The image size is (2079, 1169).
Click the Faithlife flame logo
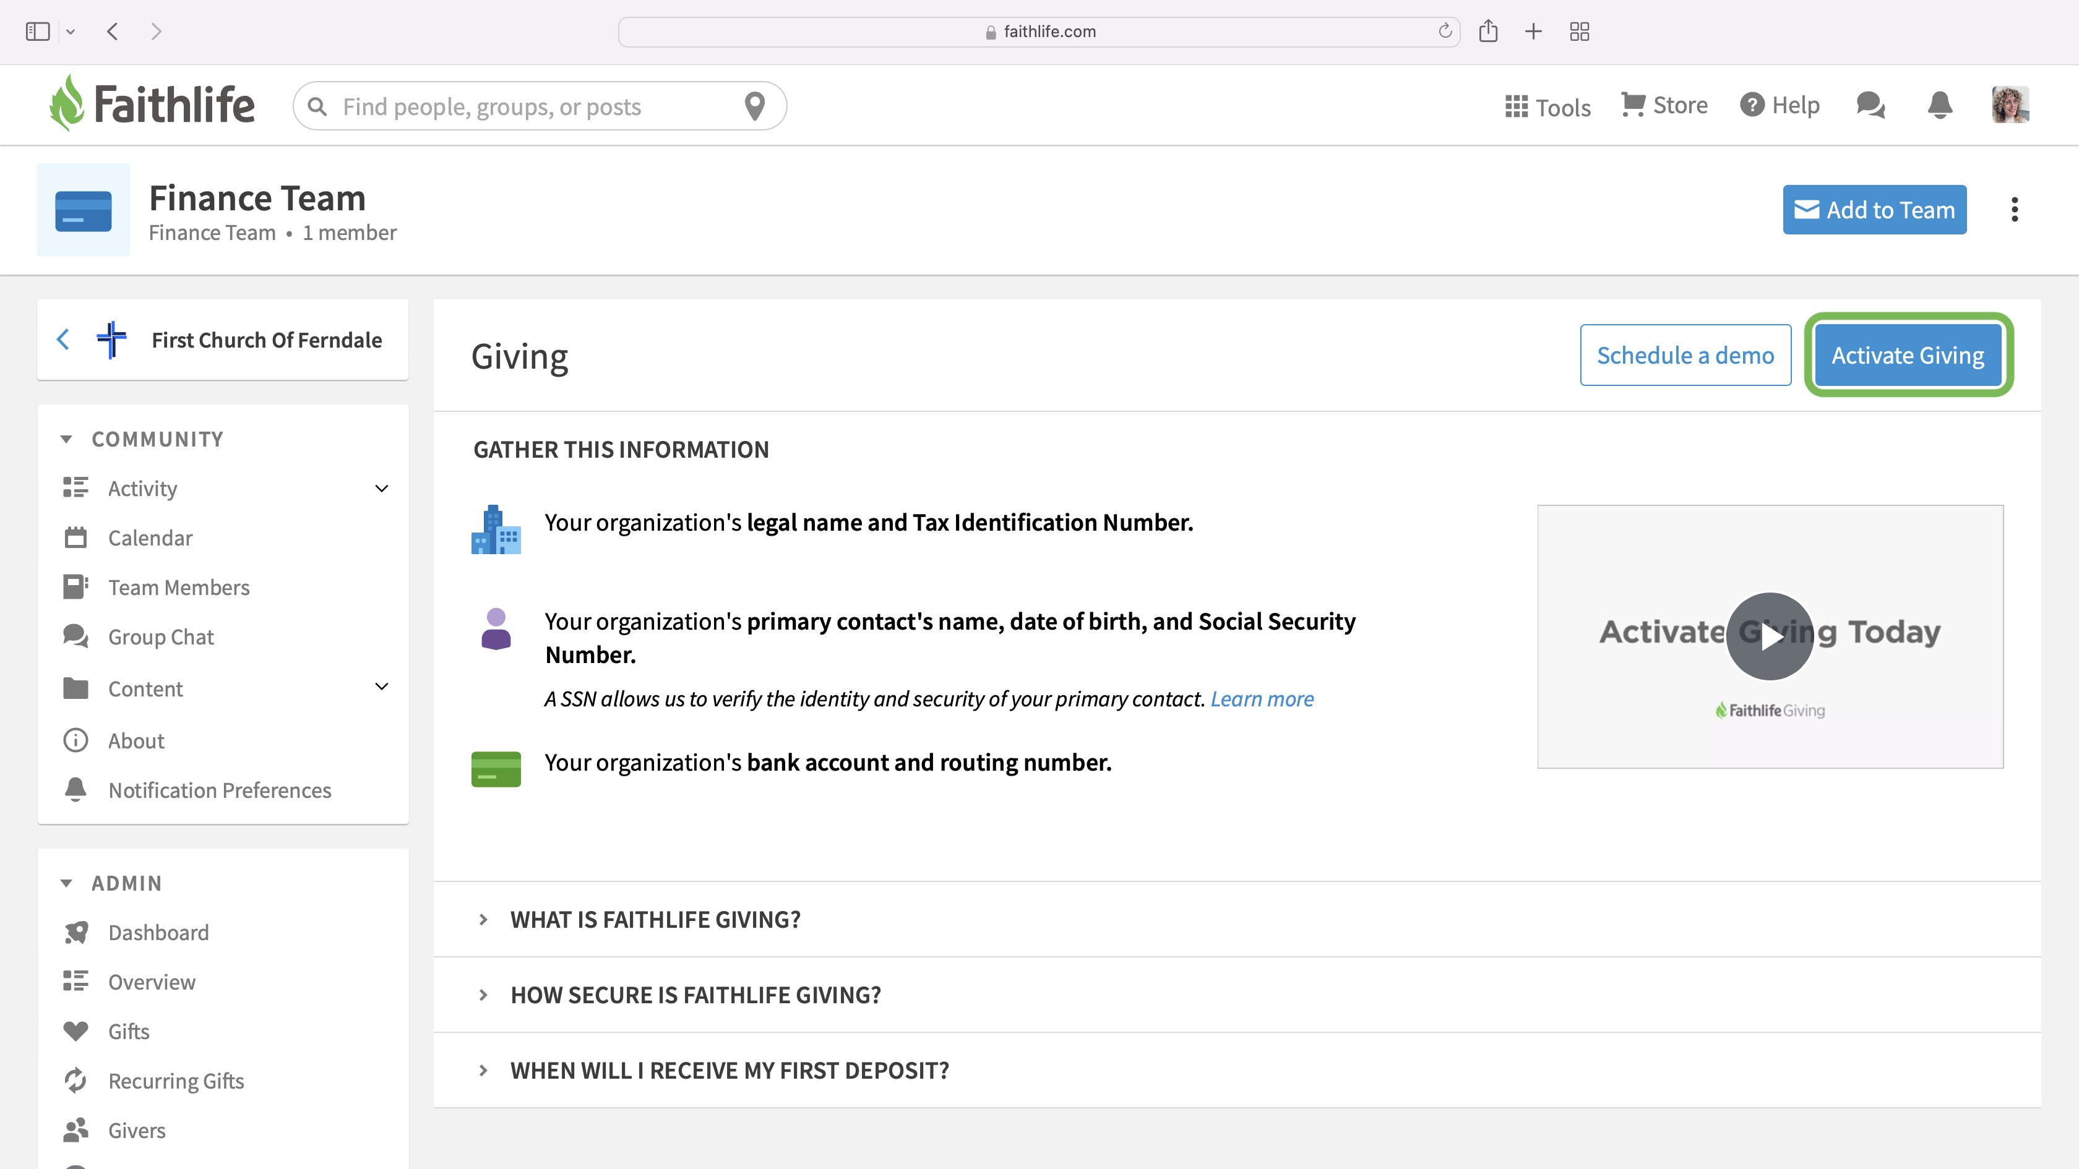(152, 104)
